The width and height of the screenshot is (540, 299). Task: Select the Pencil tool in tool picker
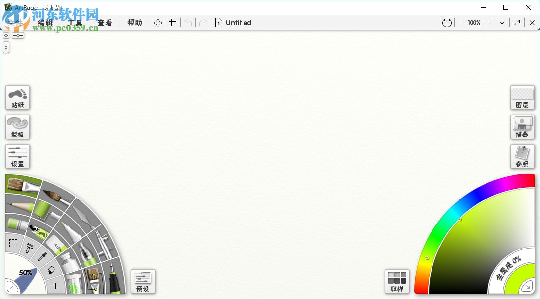pos(20,206)
